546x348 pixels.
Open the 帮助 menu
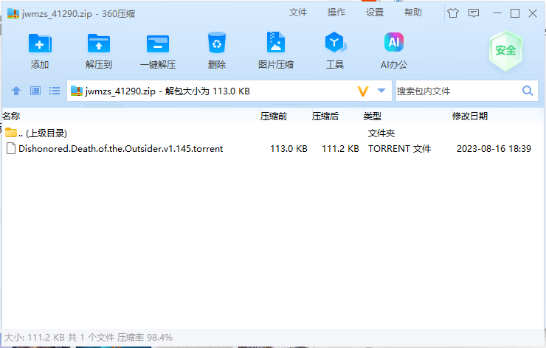413,13
